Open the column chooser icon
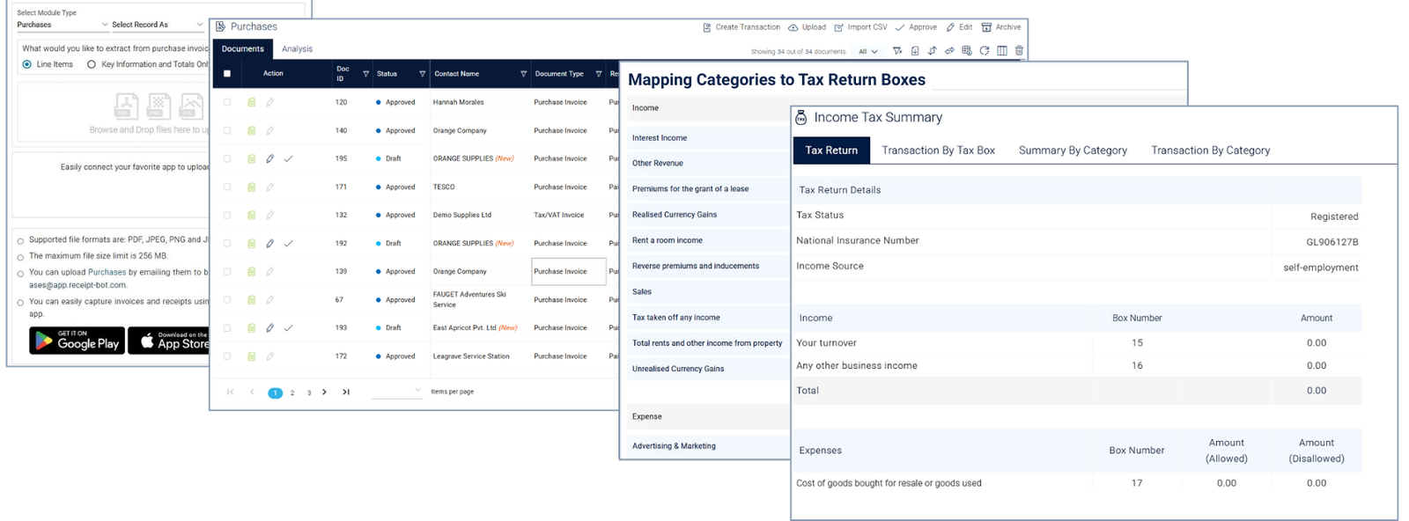Screen dimensions: 1409x521 pos(1001,51)
